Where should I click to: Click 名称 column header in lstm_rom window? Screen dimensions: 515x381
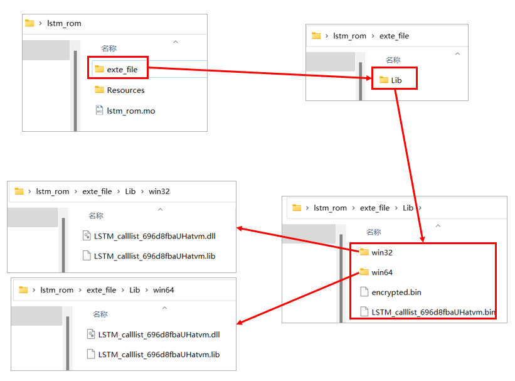pos(109,48)
